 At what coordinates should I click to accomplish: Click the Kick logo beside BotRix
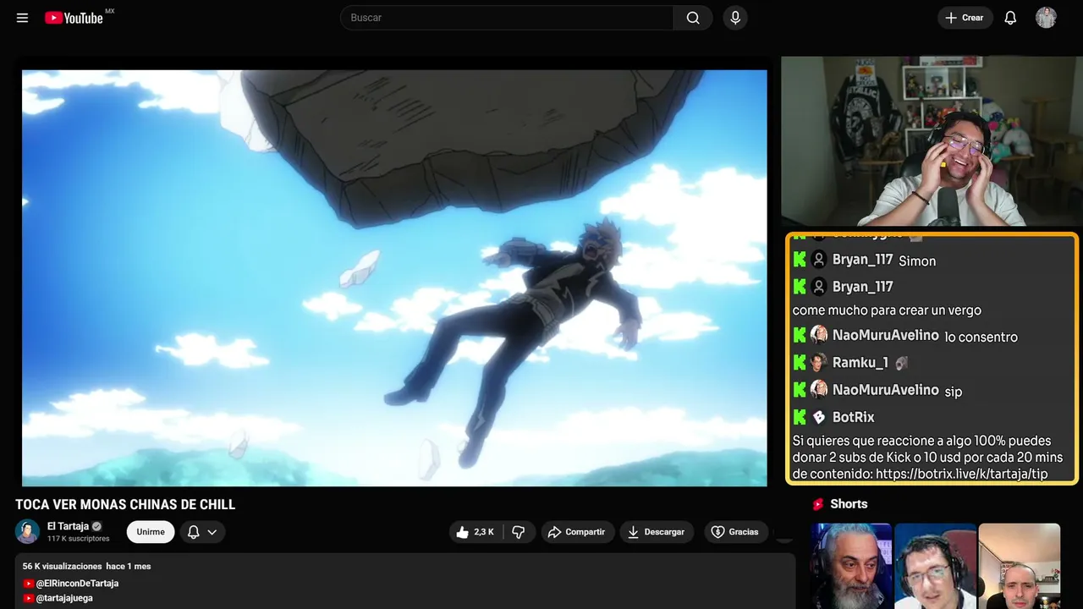(800, 417)
